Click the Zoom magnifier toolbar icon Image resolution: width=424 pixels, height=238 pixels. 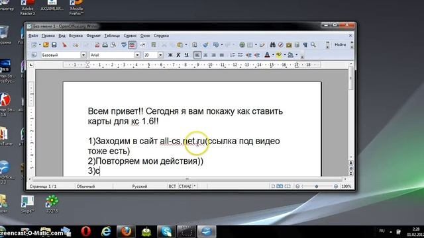pos(313,45)
